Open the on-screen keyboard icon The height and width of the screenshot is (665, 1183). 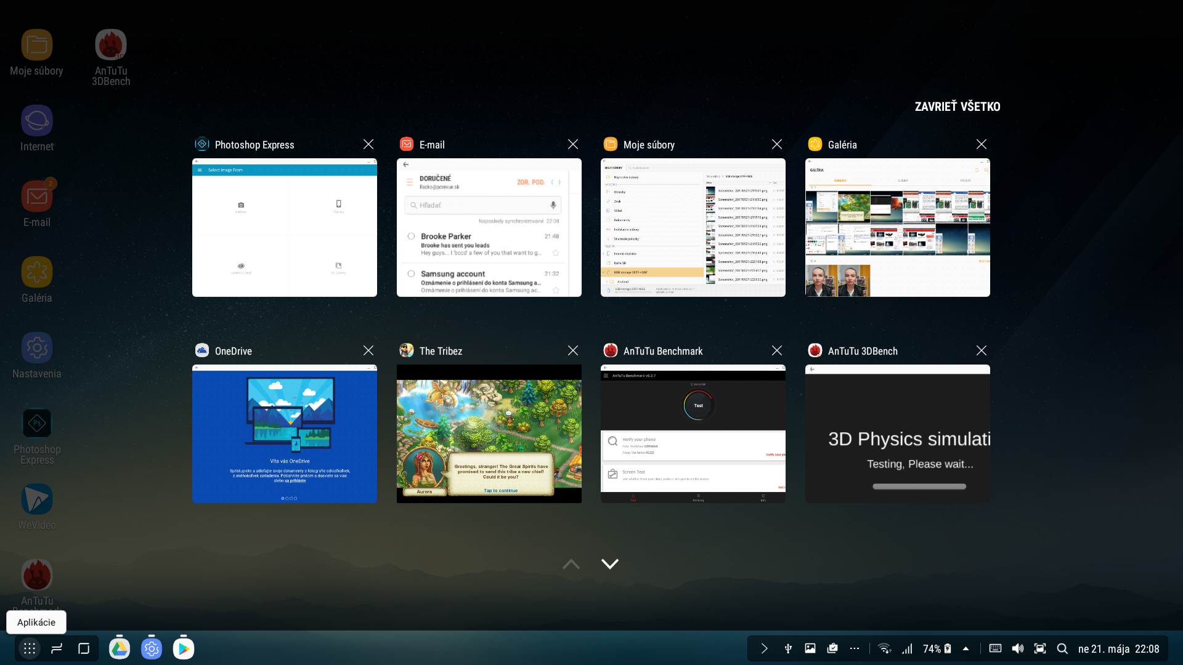(x=995, y=648)
